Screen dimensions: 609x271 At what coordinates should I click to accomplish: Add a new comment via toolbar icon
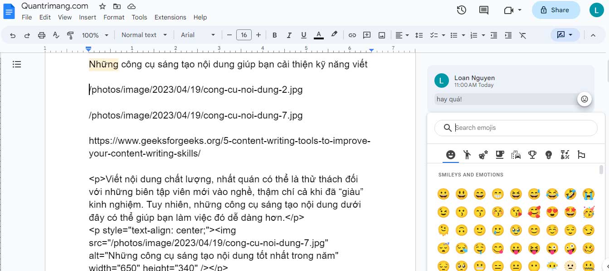[x=367, y=35]
